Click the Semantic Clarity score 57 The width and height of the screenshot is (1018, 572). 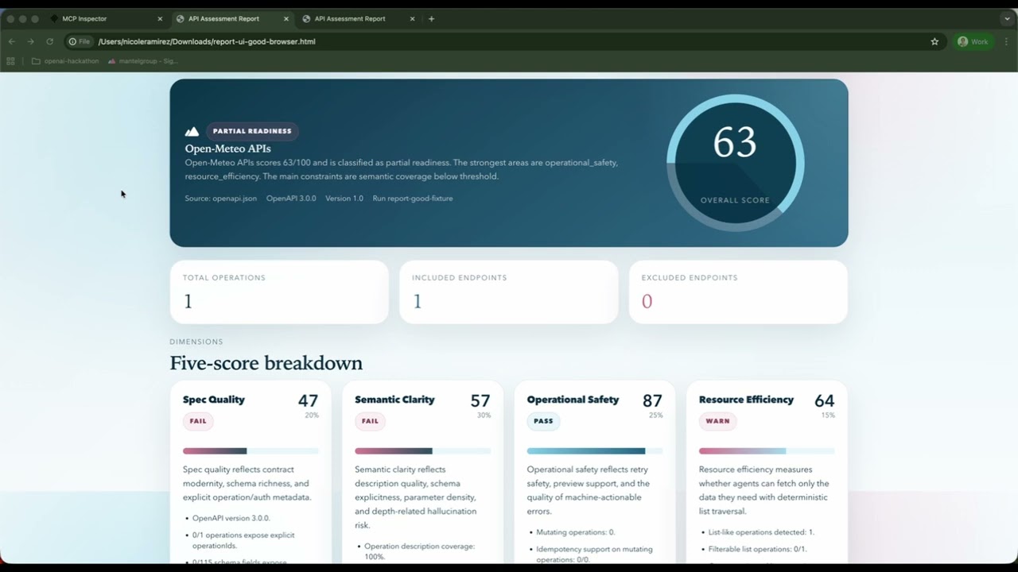pos(480,401)
